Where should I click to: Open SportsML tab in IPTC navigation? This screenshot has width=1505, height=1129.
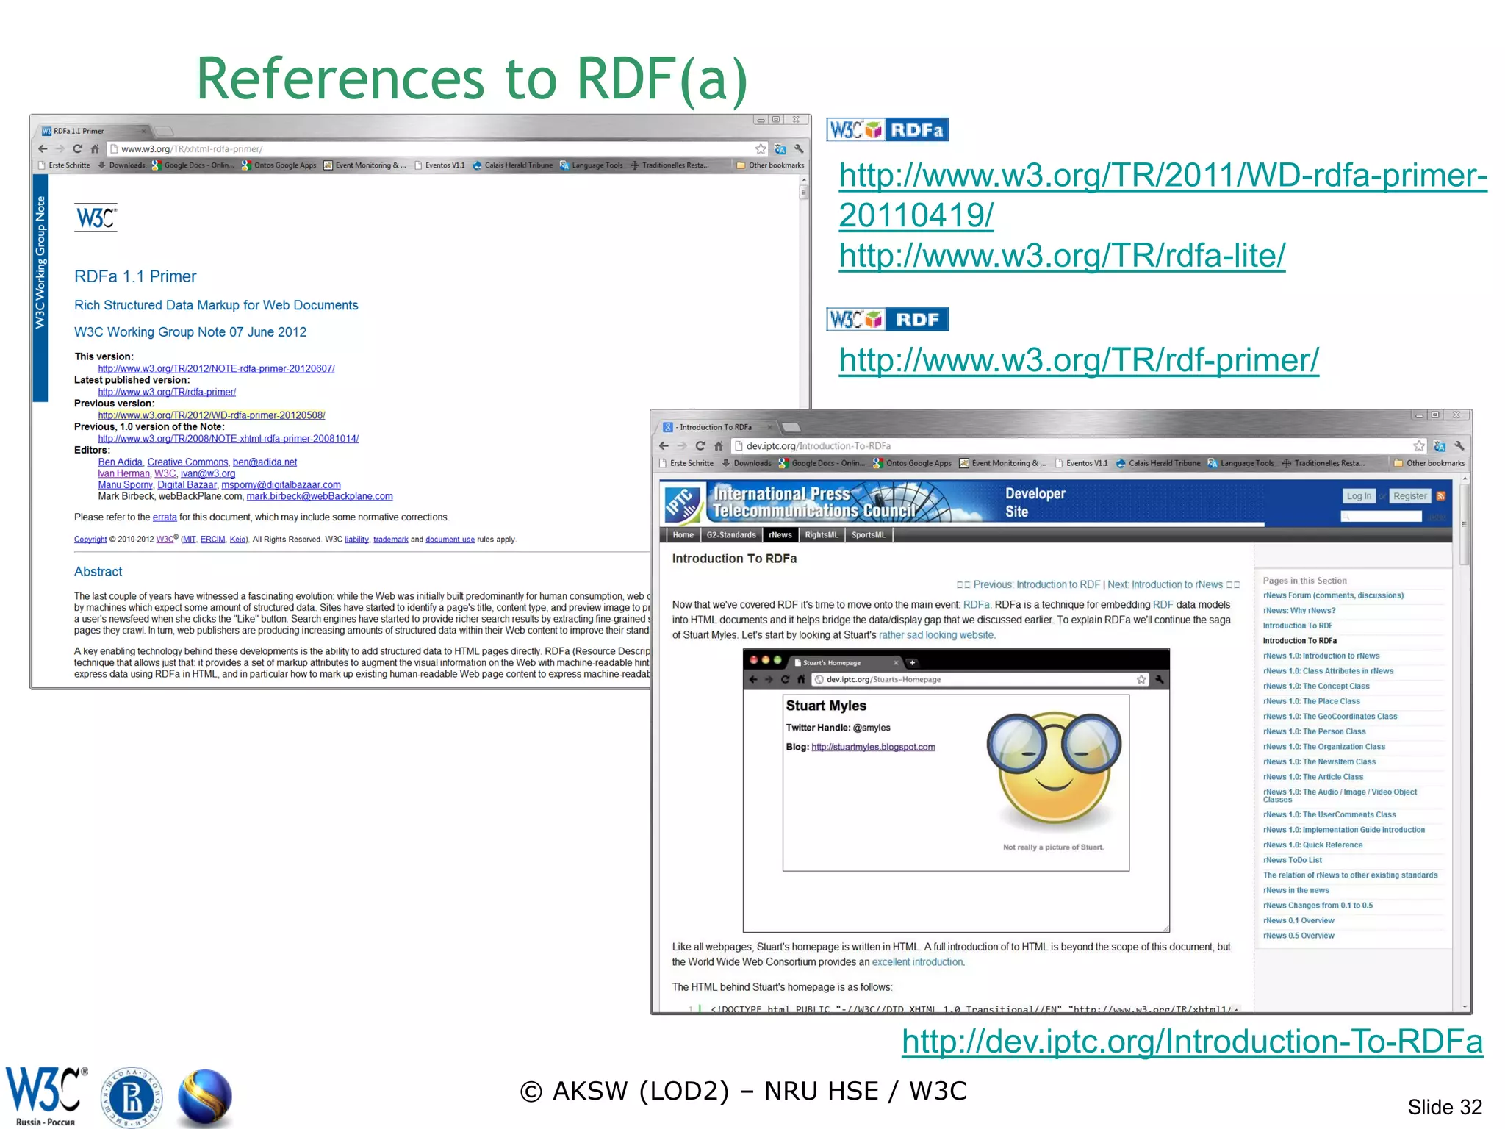(868, 535)
